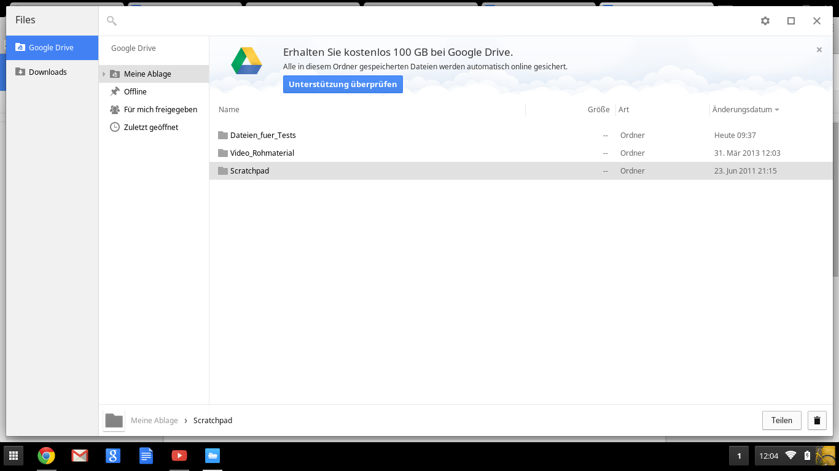Screen dimensions: 839x471
Task: Select the Dateien_fuer_Tests folder name
Action: (x=263, y=135)
